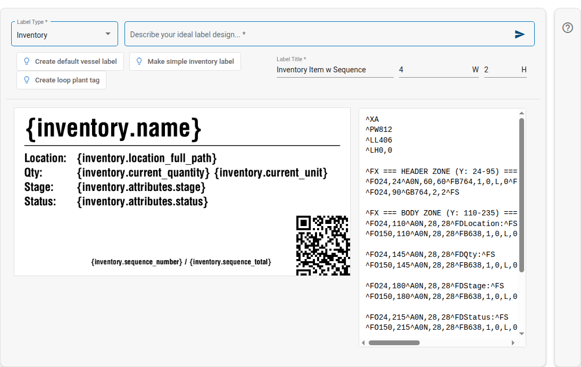The width and height of the screenshot is (581, 367).
Task: Click the scroll up arrow in the code panel
Action: pyautogui.click(x=521, y=113)
